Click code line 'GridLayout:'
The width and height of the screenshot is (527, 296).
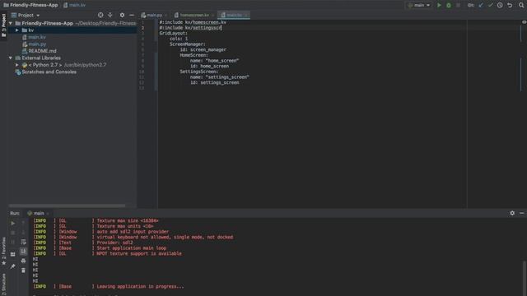[x=174, y=33]
